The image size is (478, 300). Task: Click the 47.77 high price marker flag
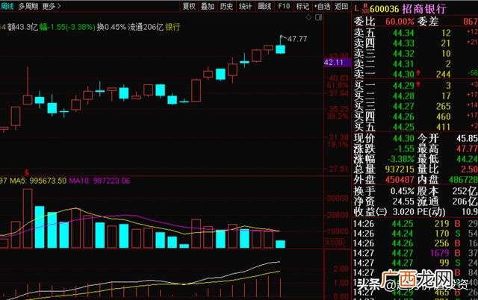click(283, 37)
